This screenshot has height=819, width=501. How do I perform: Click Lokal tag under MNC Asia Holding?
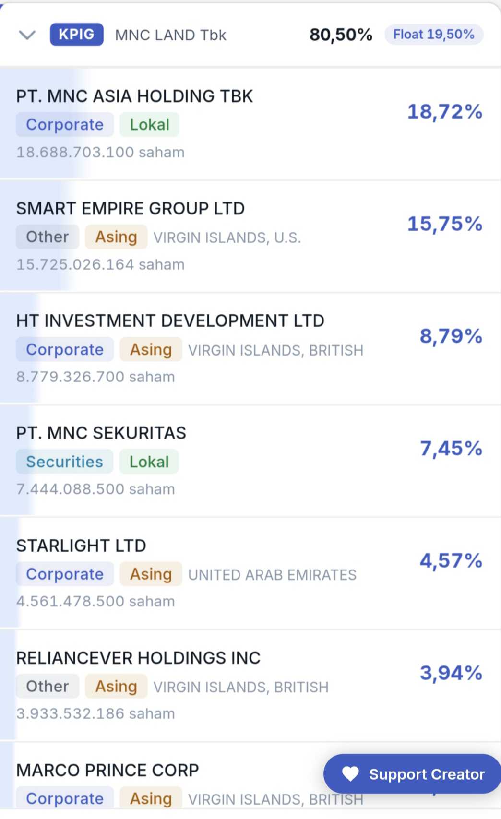tap(149, 125)
